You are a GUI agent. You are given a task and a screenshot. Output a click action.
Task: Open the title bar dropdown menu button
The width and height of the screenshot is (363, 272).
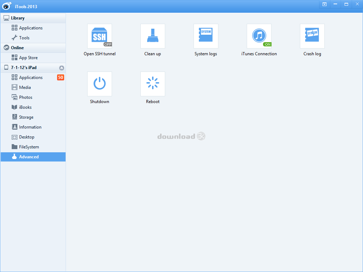pyautogui.click(x=324, y=4)
